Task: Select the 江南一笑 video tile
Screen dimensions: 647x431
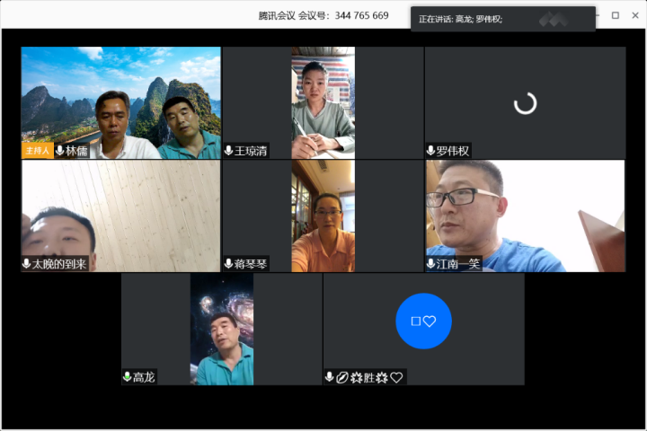Action: (x=525, y=214)
